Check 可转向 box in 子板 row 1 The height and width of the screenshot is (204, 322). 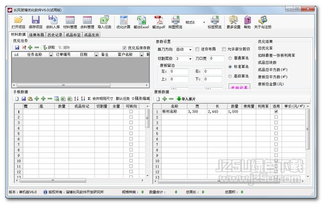pyautogui.click(x=131, y=111)
